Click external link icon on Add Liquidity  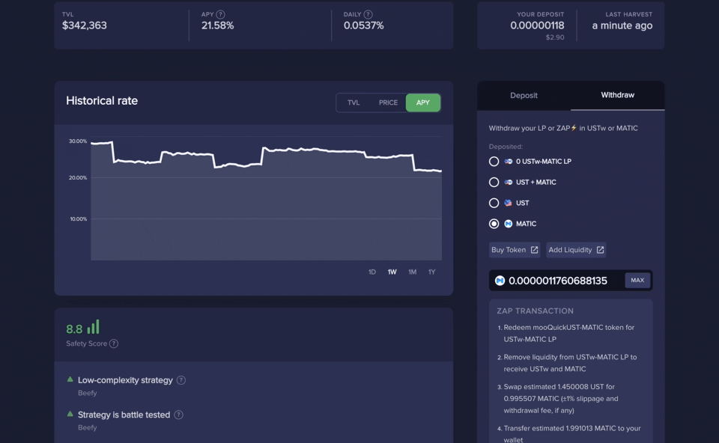(600, 250)
